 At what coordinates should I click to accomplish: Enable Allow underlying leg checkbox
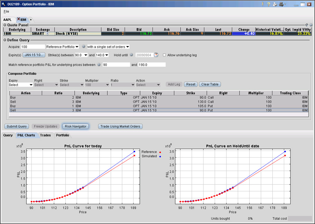[x=164, y=55]
